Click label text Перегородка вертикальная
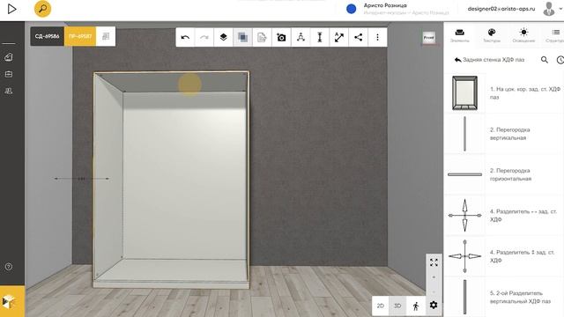The width and height of the screenshot is (564, 317). point(509,134)
